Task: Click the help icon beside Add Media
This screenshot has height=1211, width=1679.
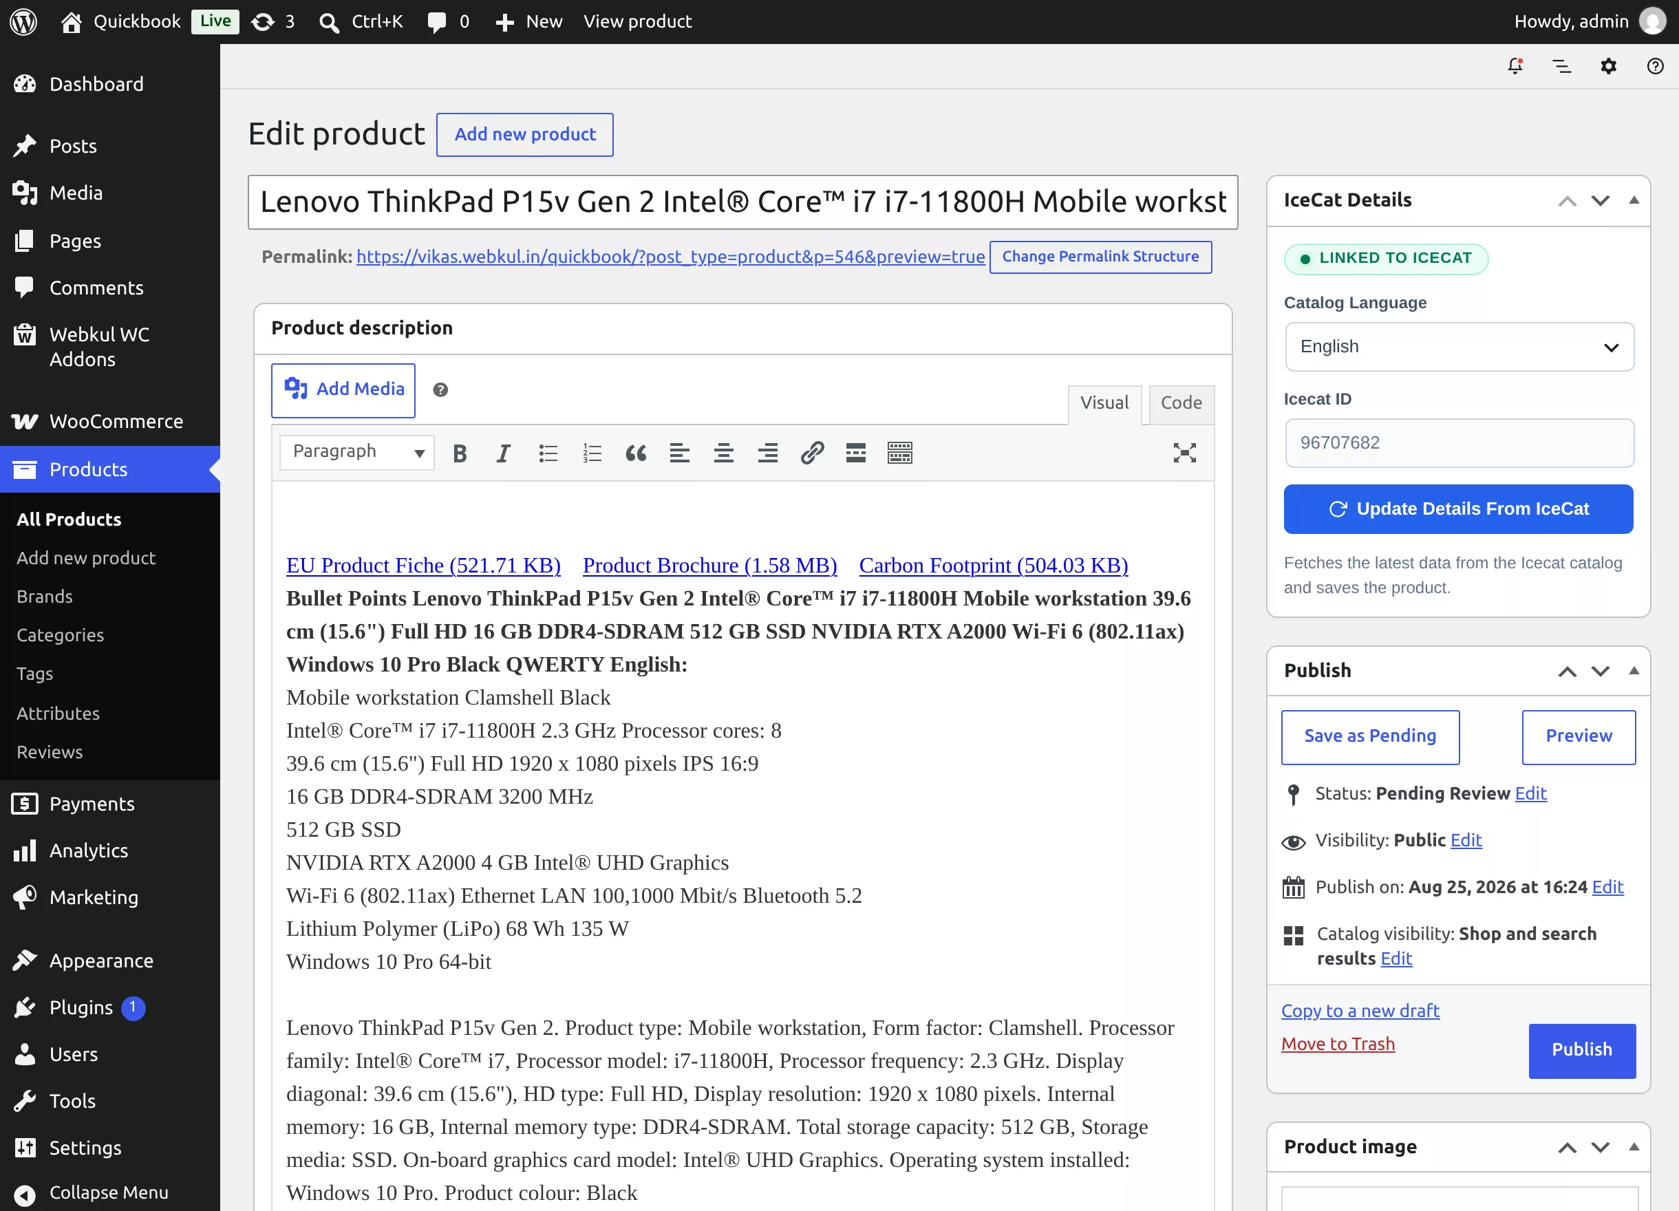Action: [x=440, y=390]
